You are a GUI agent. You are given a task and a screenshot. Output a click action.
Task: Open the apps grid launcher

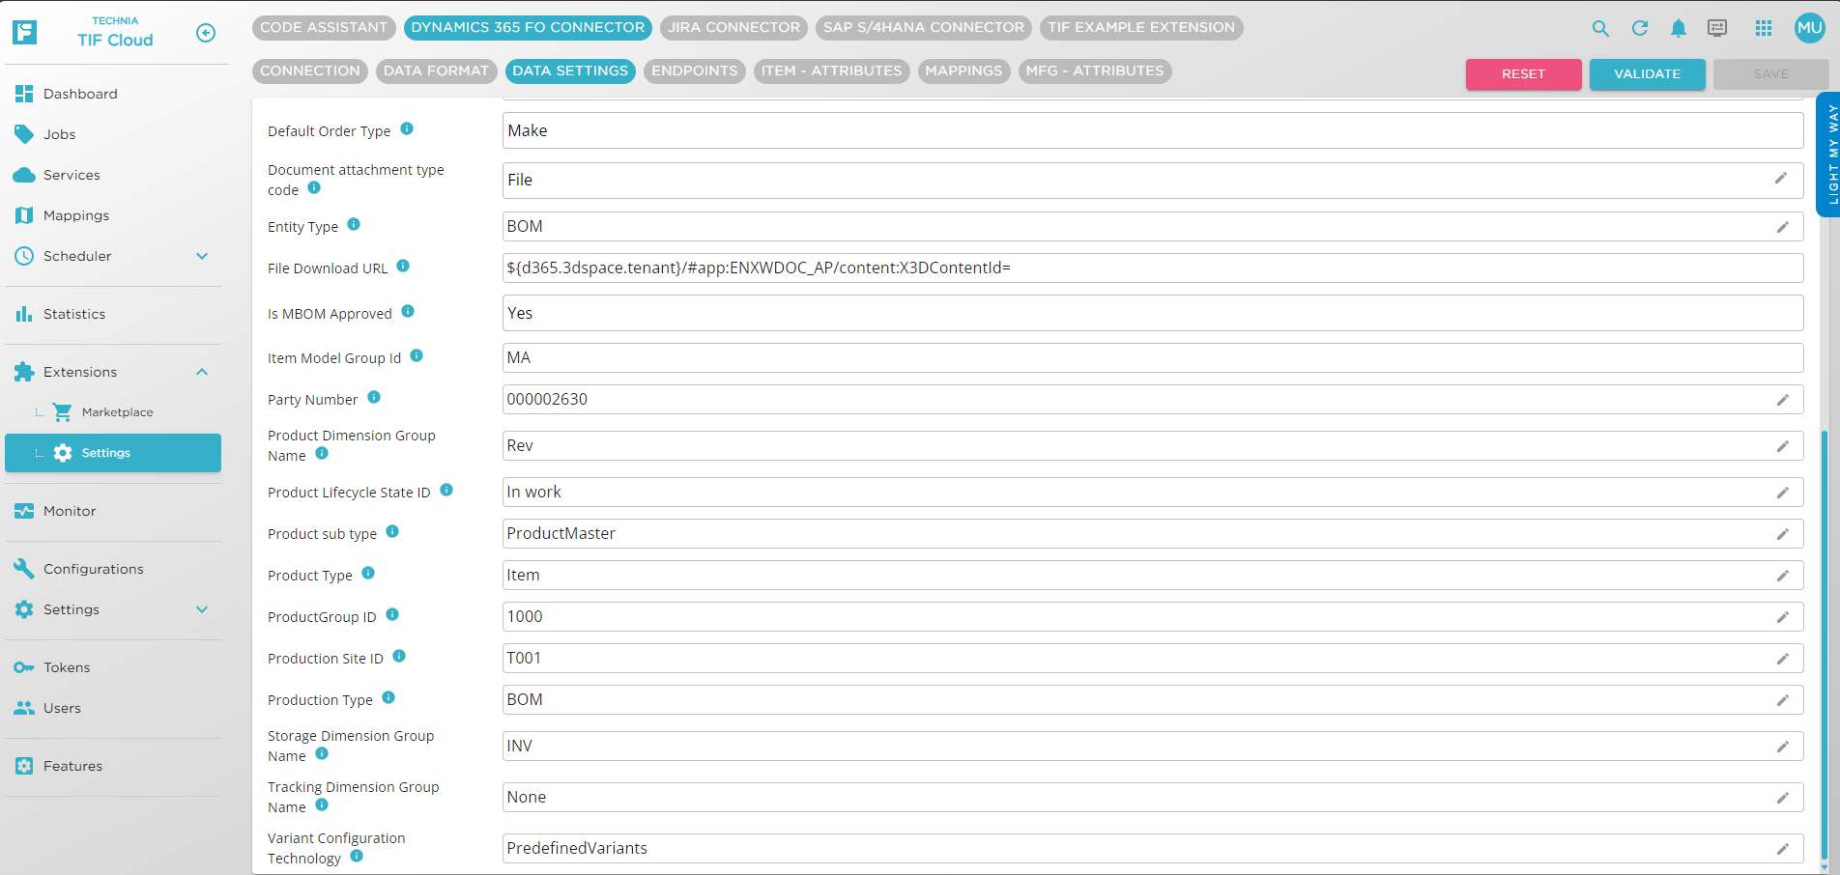[x=1764, y=29]
